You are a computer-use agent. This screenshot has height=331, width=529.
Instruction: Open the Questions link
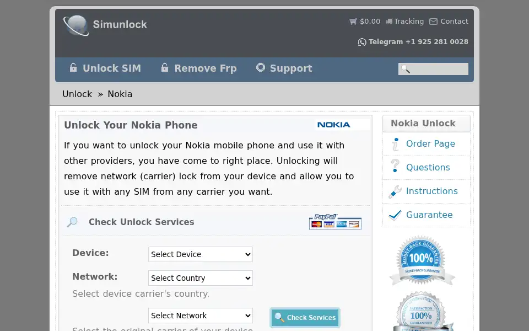click(x=428, y=168)
